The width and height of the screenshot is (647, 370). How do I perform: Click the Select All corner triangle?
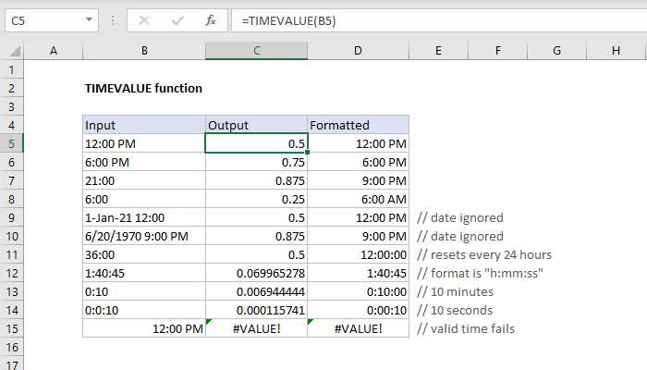tap(15, 51)
